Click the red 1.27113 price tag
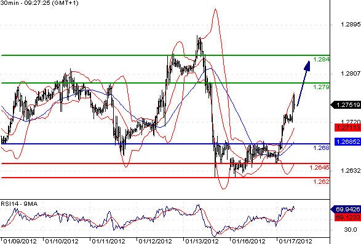Screen dimensions: 361x244 (x=347, y=127)
